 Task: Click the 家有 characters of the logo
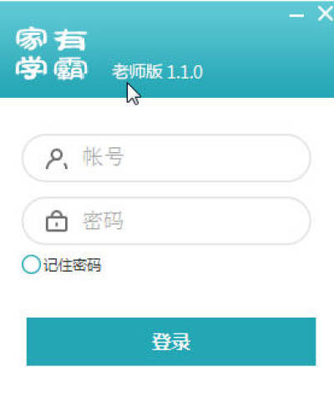coord(51,39)
